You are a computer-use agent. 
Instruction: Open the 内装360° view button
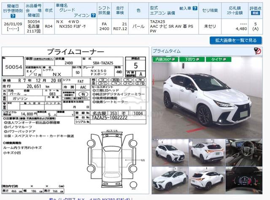click(165, 59)
